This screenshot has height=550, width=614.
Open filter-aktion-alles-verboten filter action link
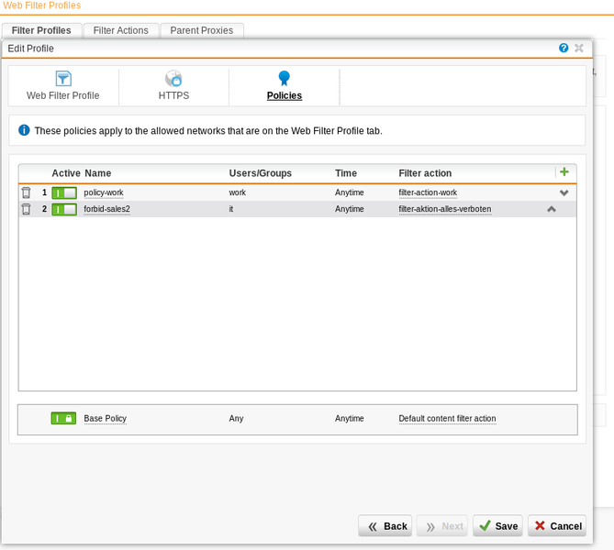coord(444,209)
